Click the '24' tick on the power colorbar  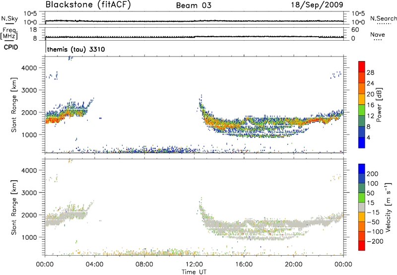click(x=370, y=83)
